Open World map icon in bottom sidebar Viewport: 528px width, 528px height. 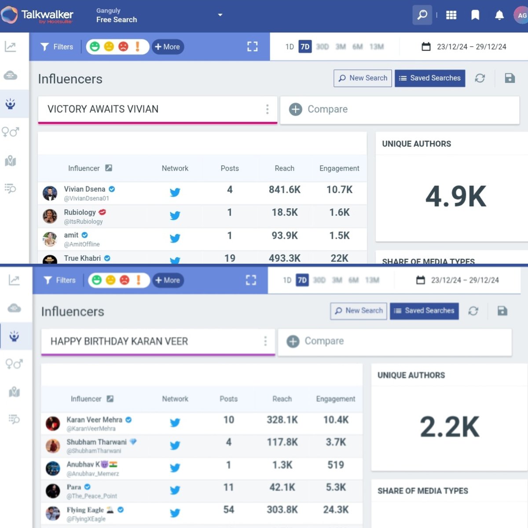tap(14, 392)
